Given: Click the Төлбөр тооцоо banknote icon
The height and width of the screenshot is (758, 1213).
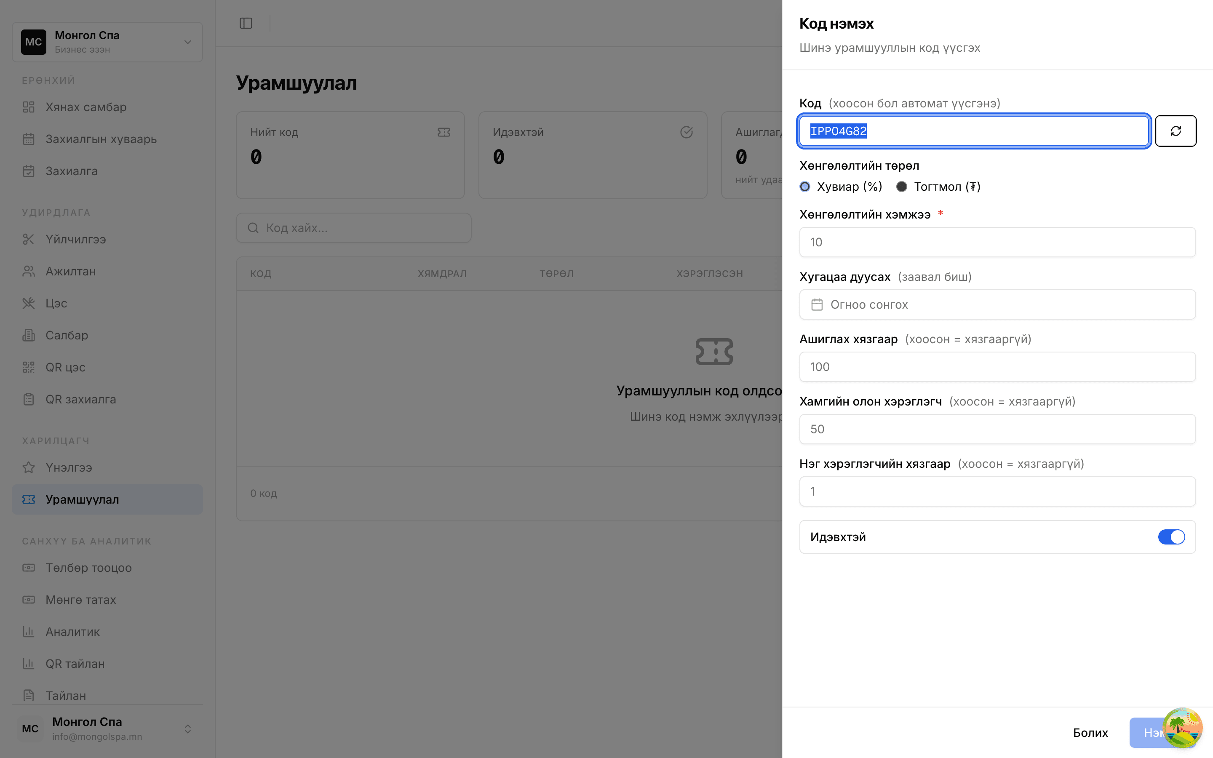Looking at the screenshot, I should point(29,568).
